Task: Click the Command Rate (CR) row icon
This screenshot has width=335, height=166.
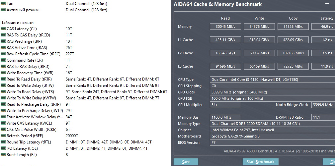Action: coord(3,60)
